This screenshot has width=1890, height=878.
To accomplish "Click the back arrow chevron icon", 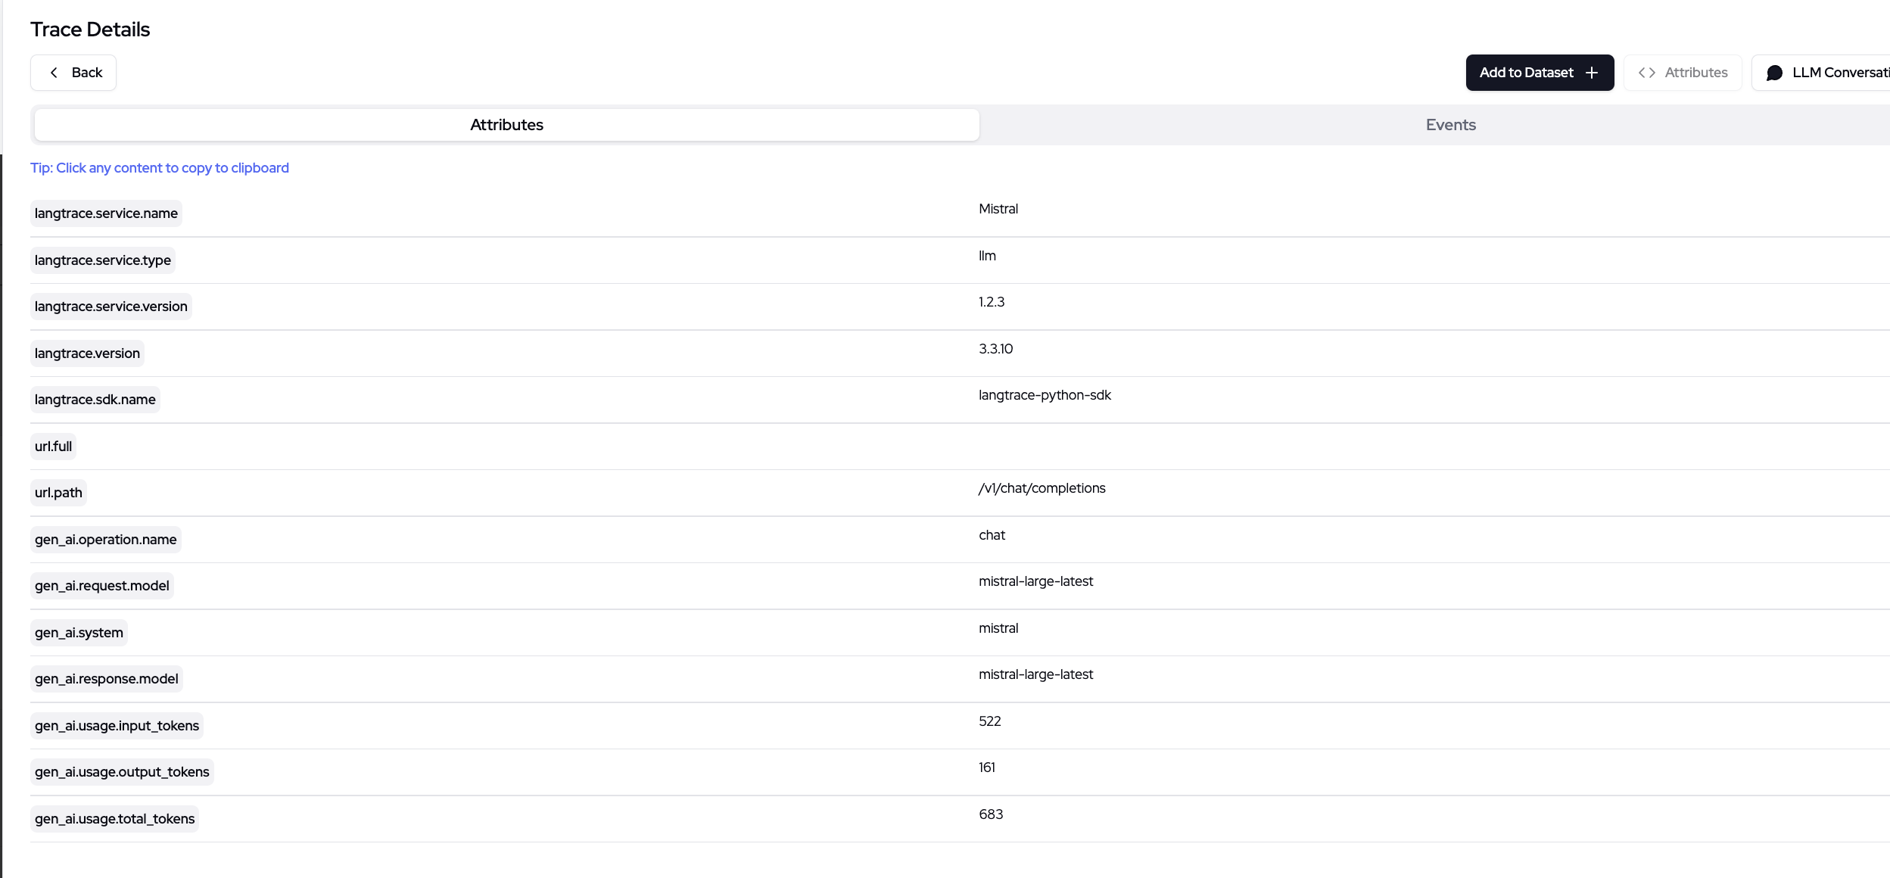I will [x=54, y=73].
